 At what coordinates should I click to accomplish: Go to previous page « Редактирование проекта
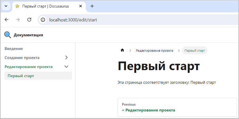pos(177,107)
